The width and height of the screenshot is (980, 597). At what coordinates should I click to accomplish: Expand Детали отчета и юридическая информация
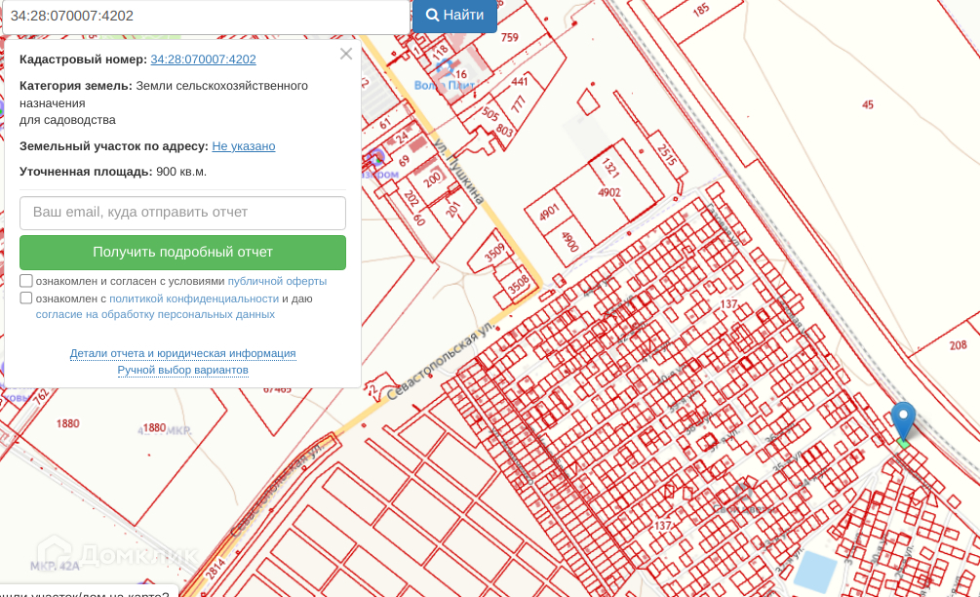click(182, 353)
